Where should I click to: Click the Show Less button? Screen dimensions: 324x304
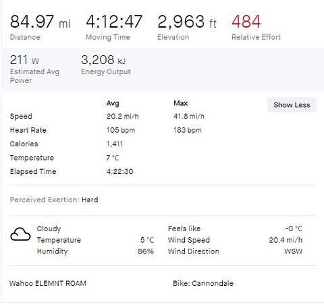[292, 105]
